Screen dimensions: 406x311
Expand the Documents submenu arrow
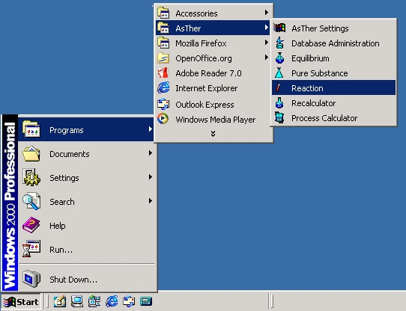click(x=150, y=153)
